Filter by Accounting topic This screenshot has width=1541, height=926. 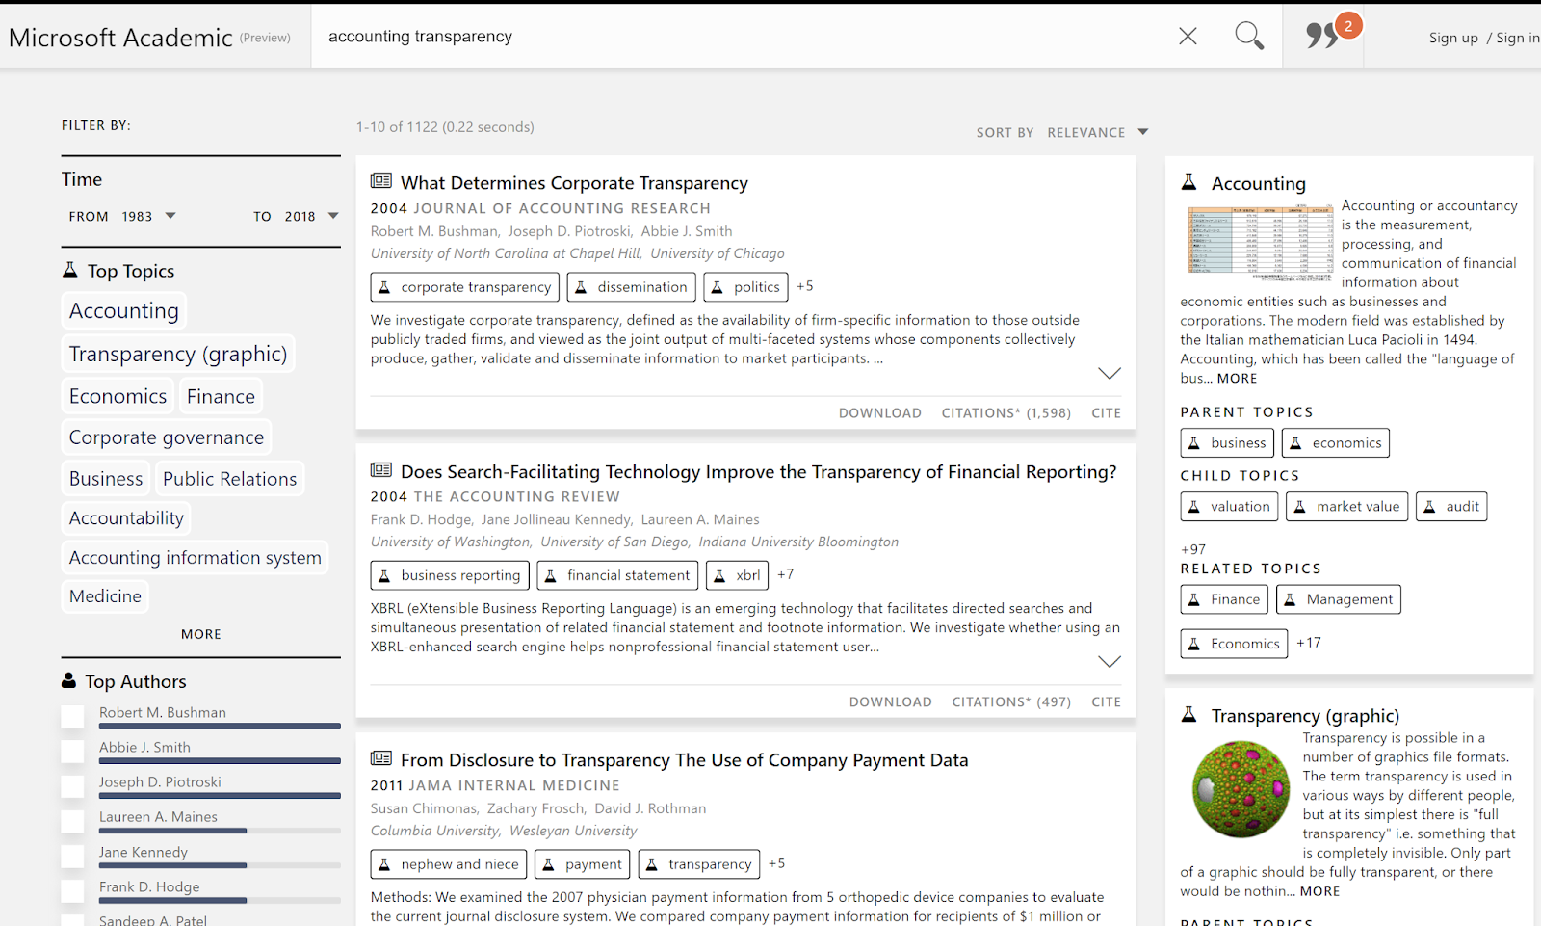(124, 311)
